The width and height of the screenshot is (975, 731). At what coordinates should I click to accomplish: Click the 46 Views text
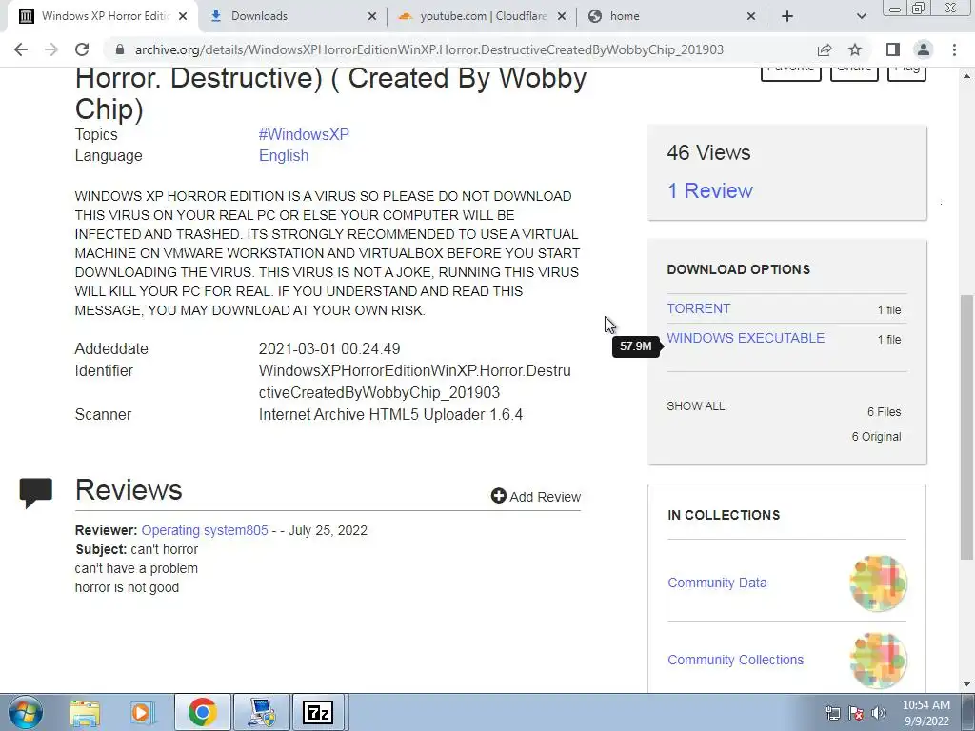point(708,152)
